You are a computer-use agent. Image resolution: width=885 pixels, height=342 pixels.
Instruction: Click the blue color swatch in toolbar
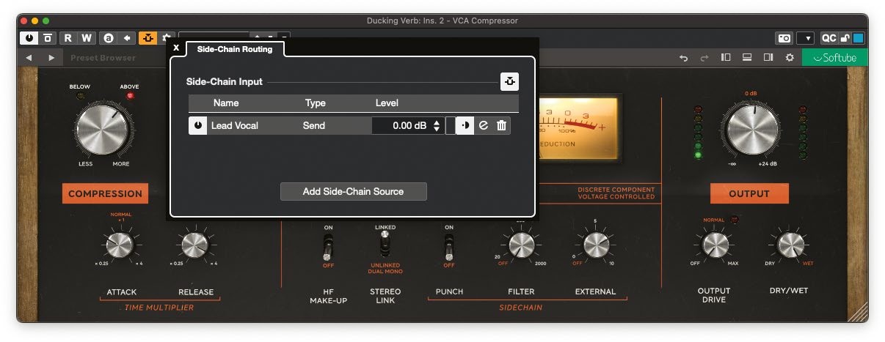(x=858, y=38)
